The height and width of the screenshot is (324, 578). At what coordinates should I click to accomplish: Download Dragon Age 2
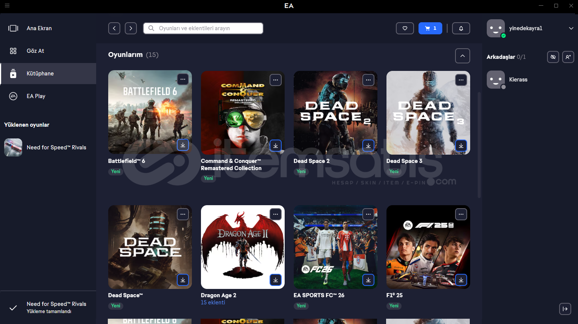click(x=276, y=280)
